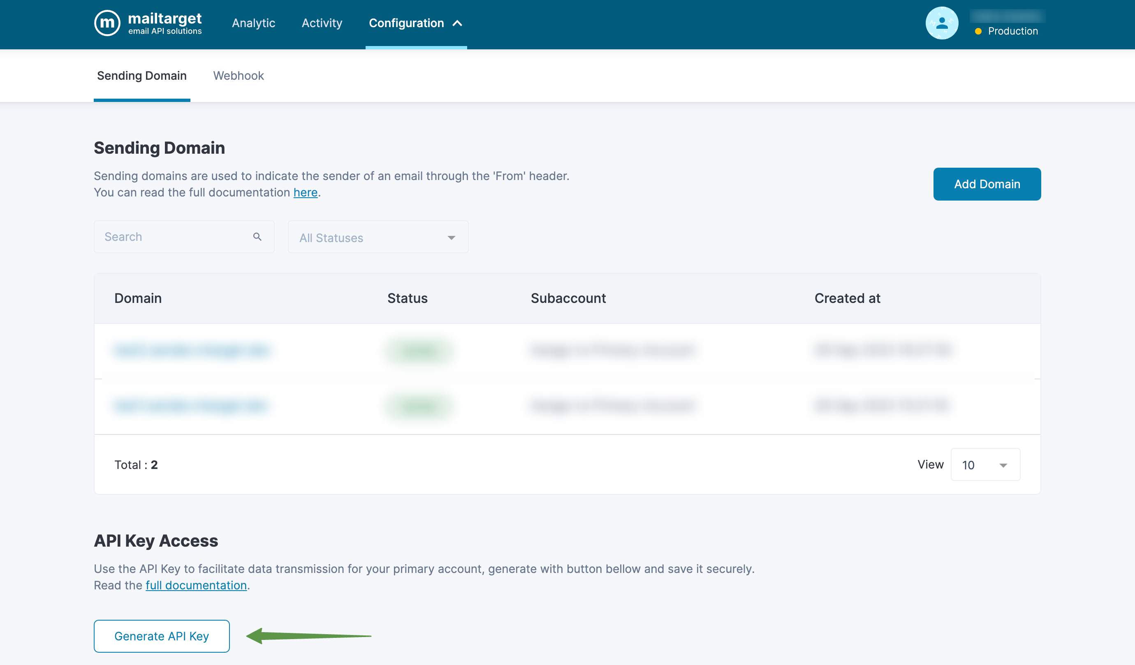The image size is (1135, 665).
Task: Switch to the Webhook tab
Action: 238,76
